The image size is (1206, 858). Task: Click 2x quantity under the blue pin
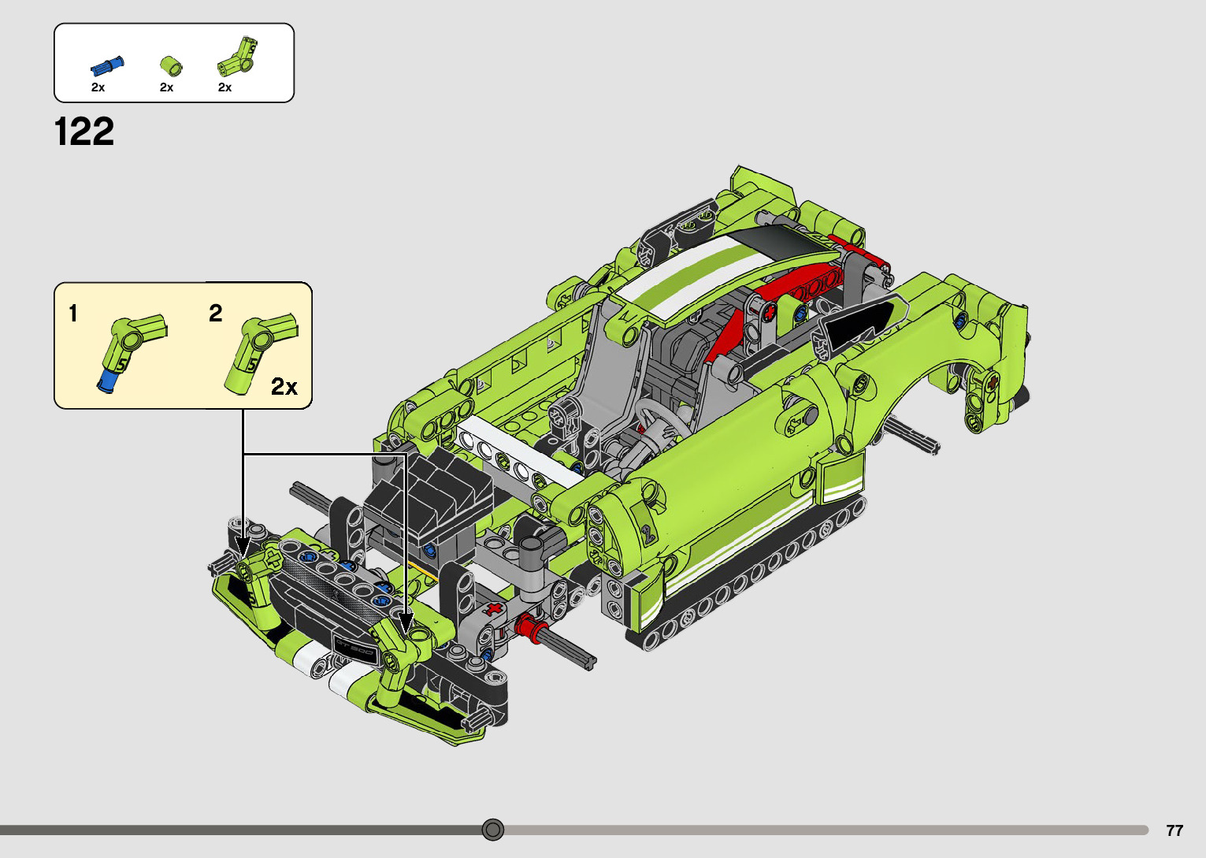click(x=98, y=87)
